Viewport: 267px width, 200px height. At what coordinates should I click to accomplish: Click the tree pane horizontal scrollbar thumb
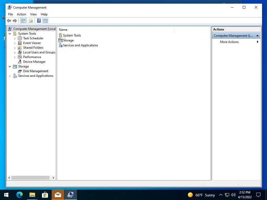coord(30,178)
